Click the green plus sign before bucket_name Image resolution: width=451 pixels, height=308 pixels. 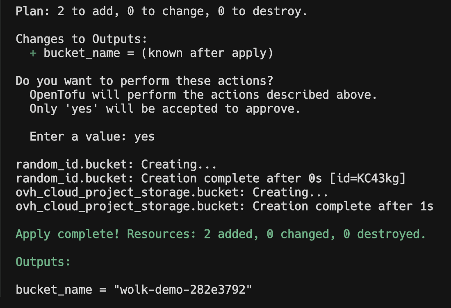click(33, 53)
